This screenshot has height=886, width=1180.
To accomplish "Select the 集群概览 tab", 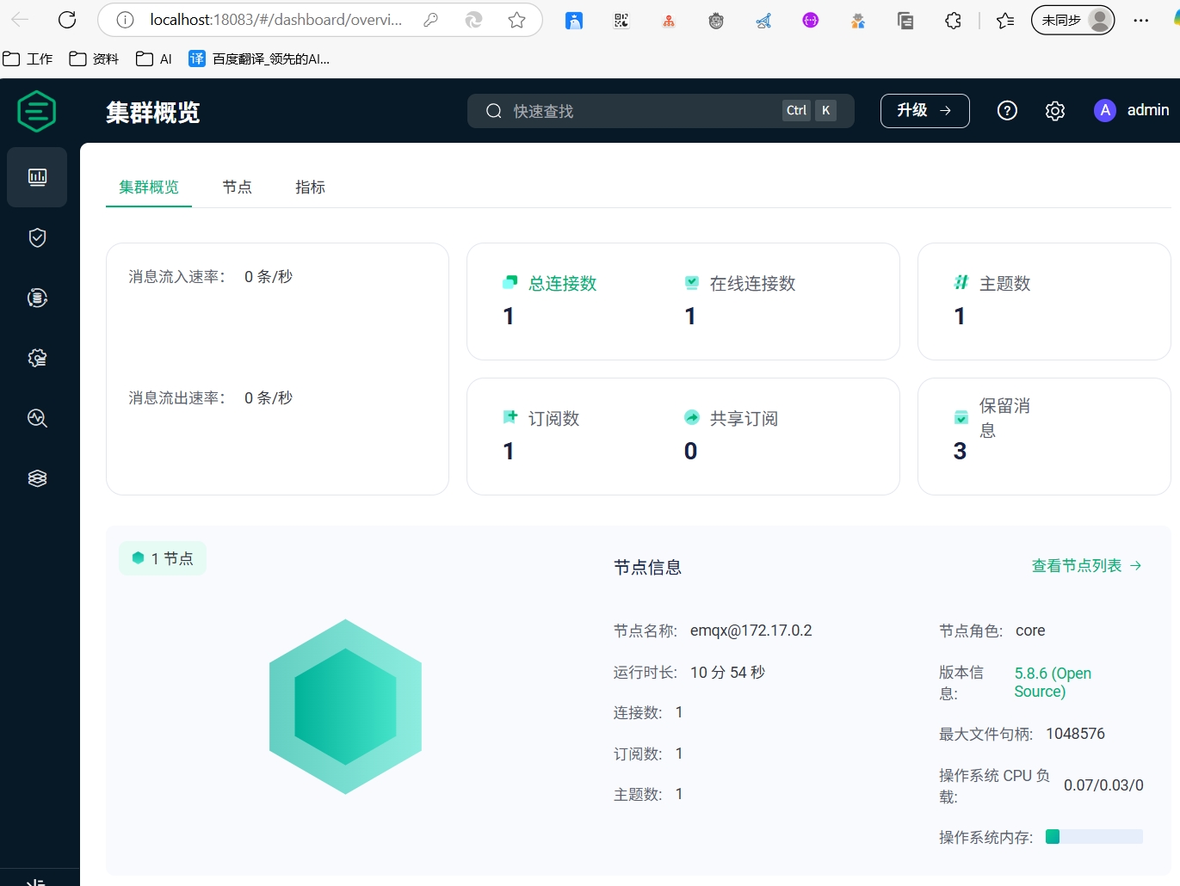I will pos(149,187).
